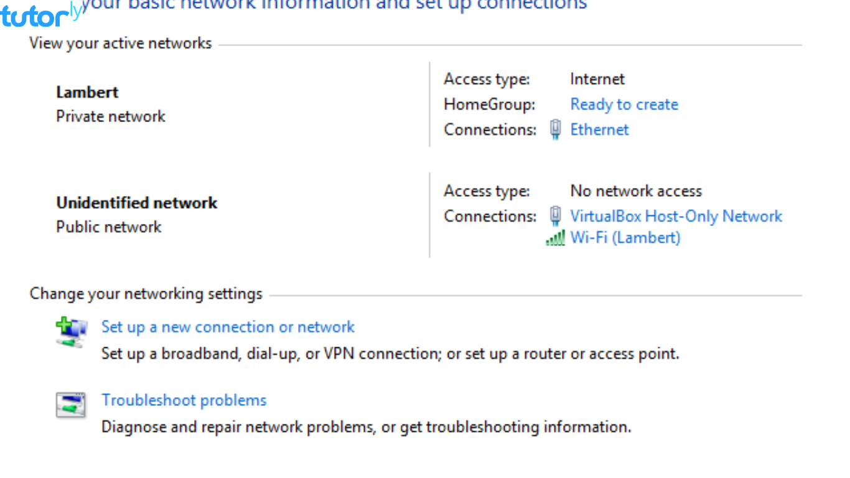Launch Set up a new connection or network
This screenshot has height=478, width=850.
[228, 327]
